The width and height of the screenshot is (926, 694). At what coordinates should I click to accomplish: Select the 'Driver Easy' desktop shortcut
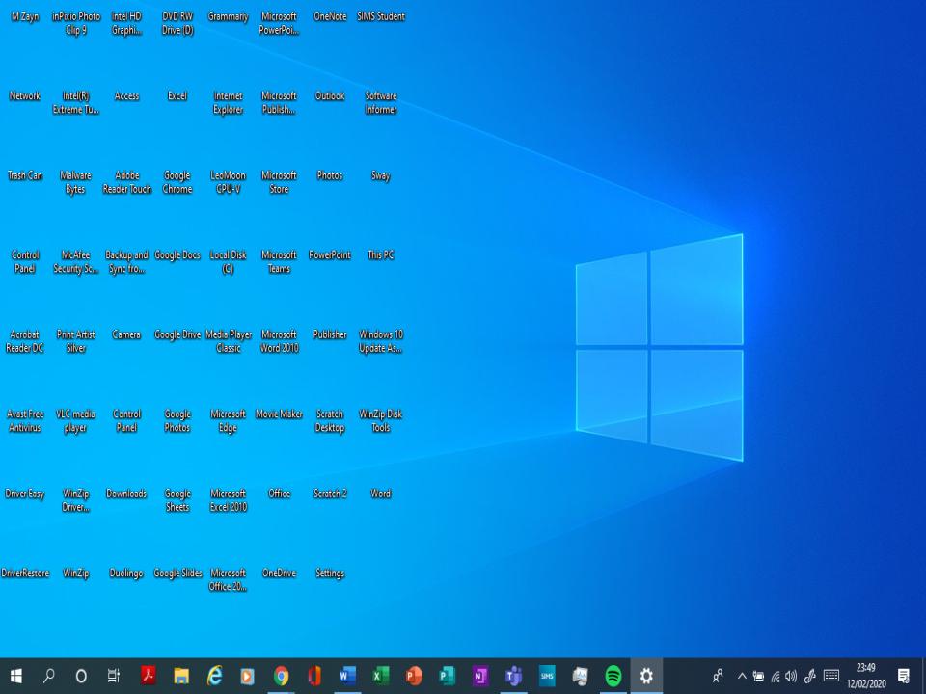[x=25, y=494]
